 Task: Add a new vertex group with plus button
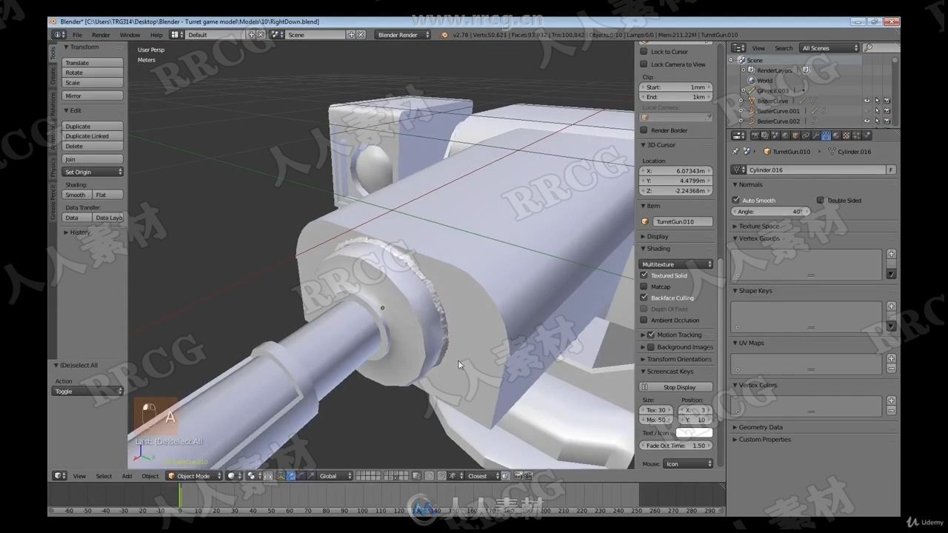[892, 254]
